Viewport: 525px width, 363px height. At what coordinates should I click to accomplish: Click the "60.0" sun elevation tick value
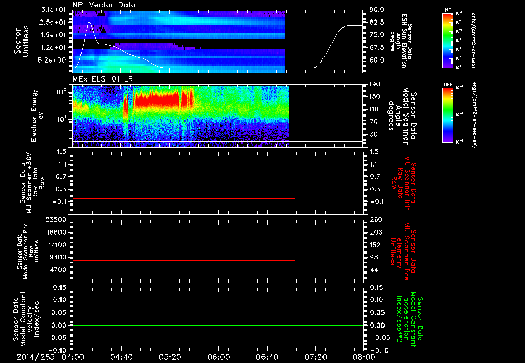coord(377,60)
